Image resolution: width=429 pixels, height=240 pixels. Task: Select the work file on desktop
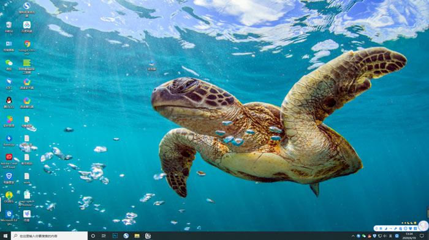coord(27,178)
